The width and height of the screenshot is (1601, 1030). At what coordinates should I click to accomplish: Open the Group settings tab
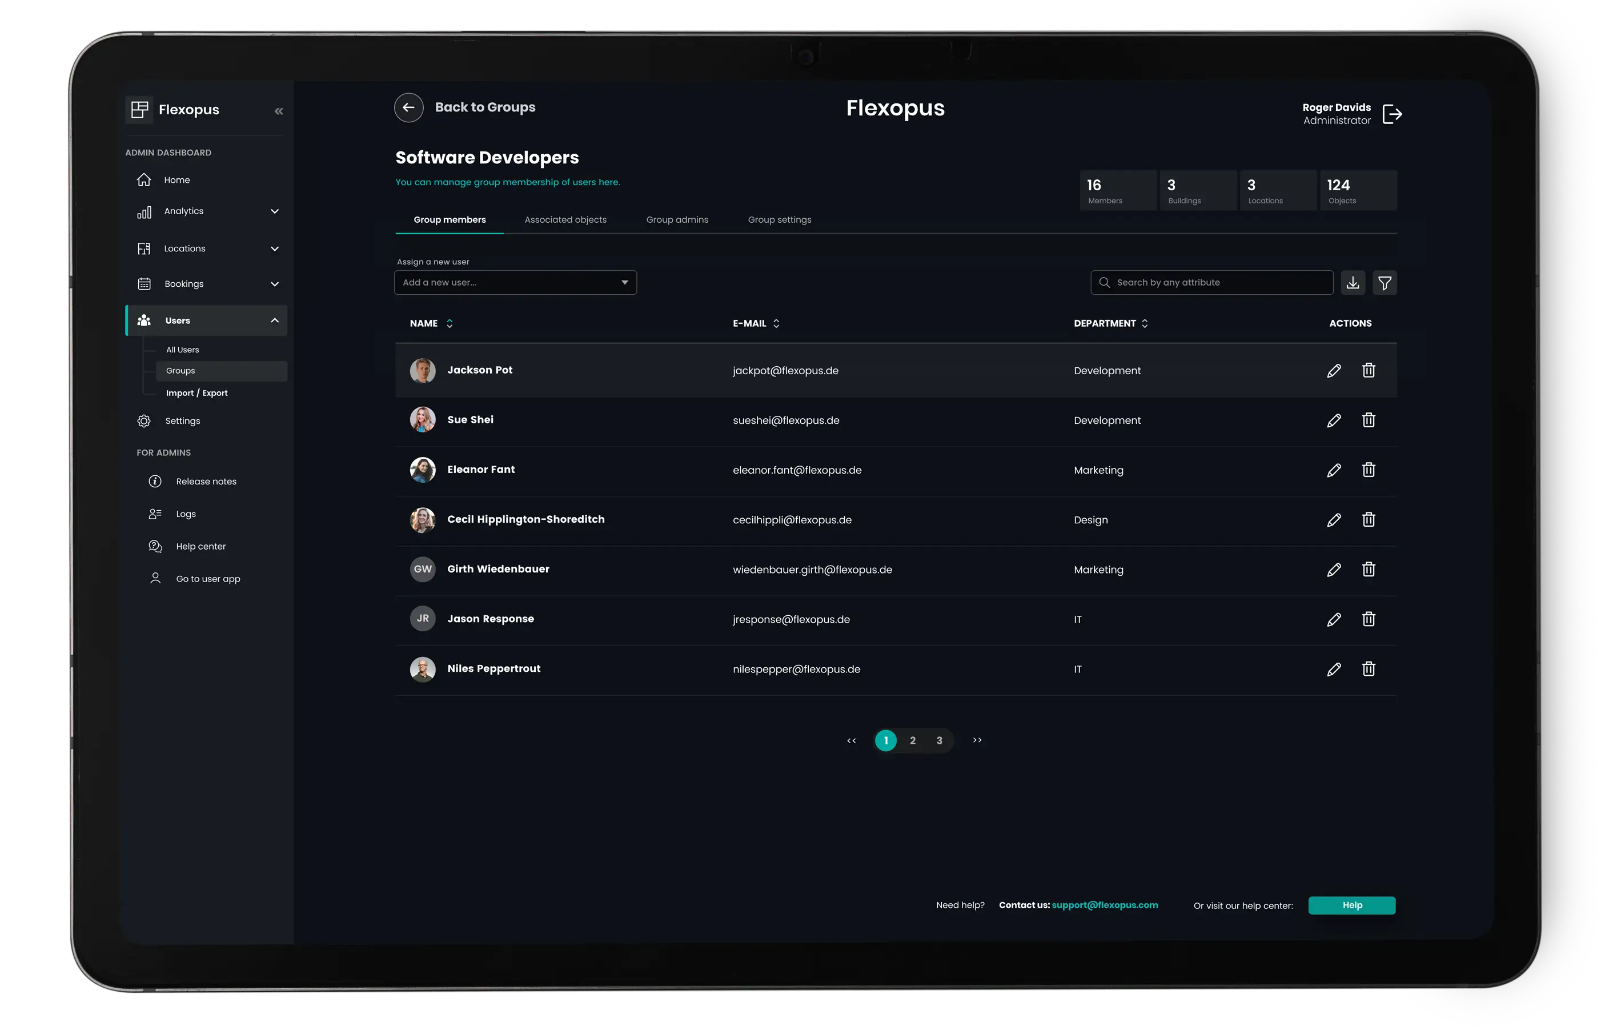(x=779, y=220)
